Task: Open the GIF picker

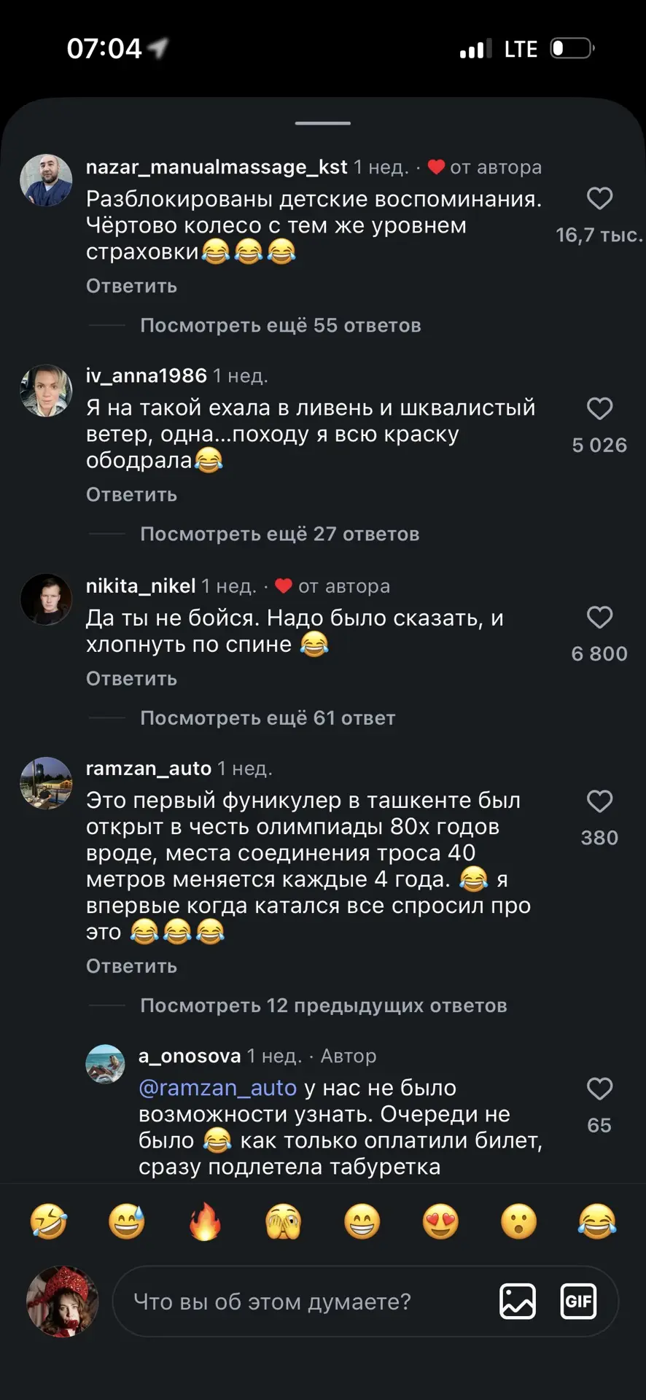Action: click(578, 1302)
